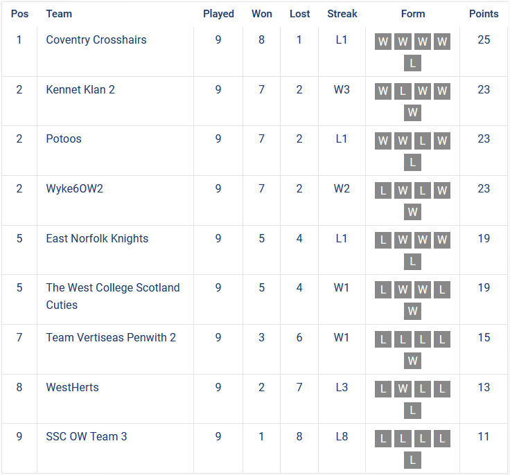Open the Coventry Crosshairs team link
The width and height of the screenshot is (510, 475).
[x=96, y=39]
